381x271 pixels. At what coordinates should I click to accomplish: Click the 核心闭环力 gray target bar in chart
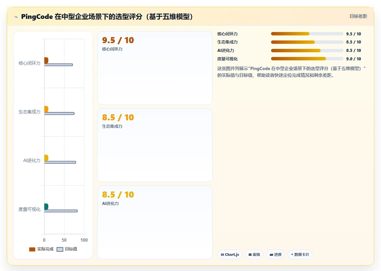point(59,65)
